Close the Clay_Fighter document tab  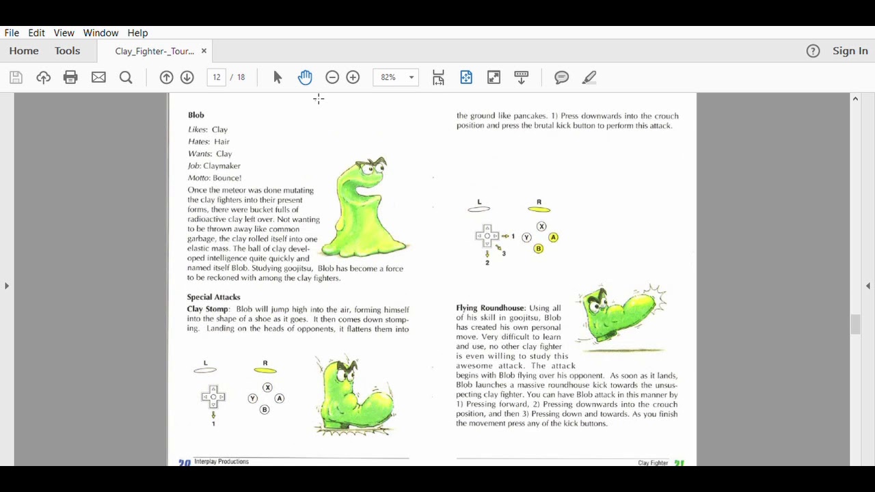[204, 51]
